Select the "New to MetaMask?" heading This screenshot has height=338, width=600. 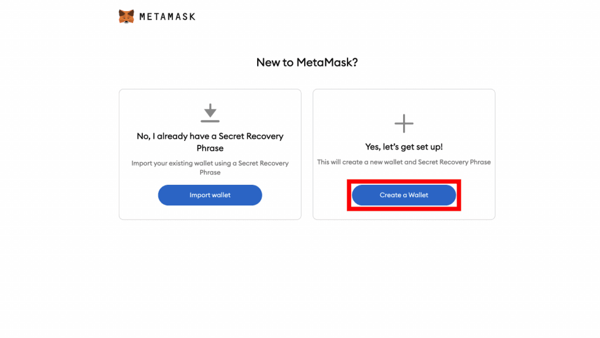click(x=307, y=62)
